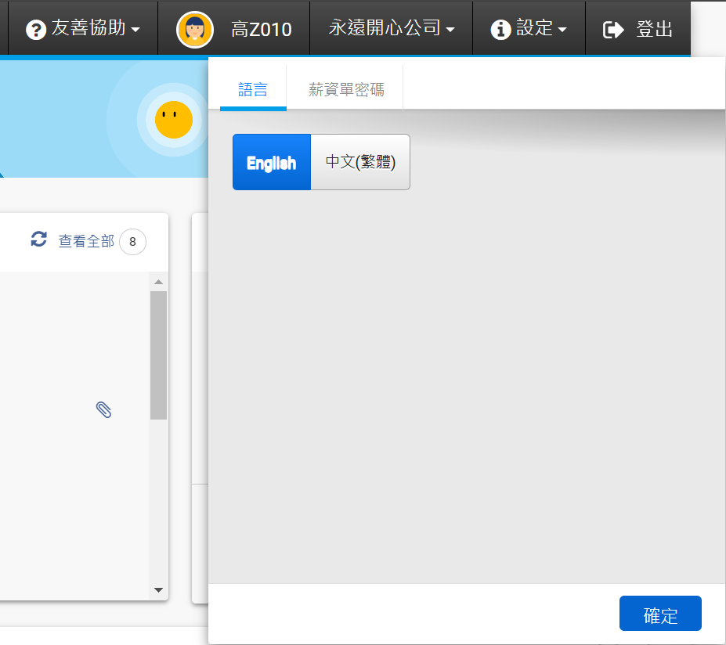The image size is (726, 645).
Task: Click the user name 高Z010
Action: [x=262, y=30]
